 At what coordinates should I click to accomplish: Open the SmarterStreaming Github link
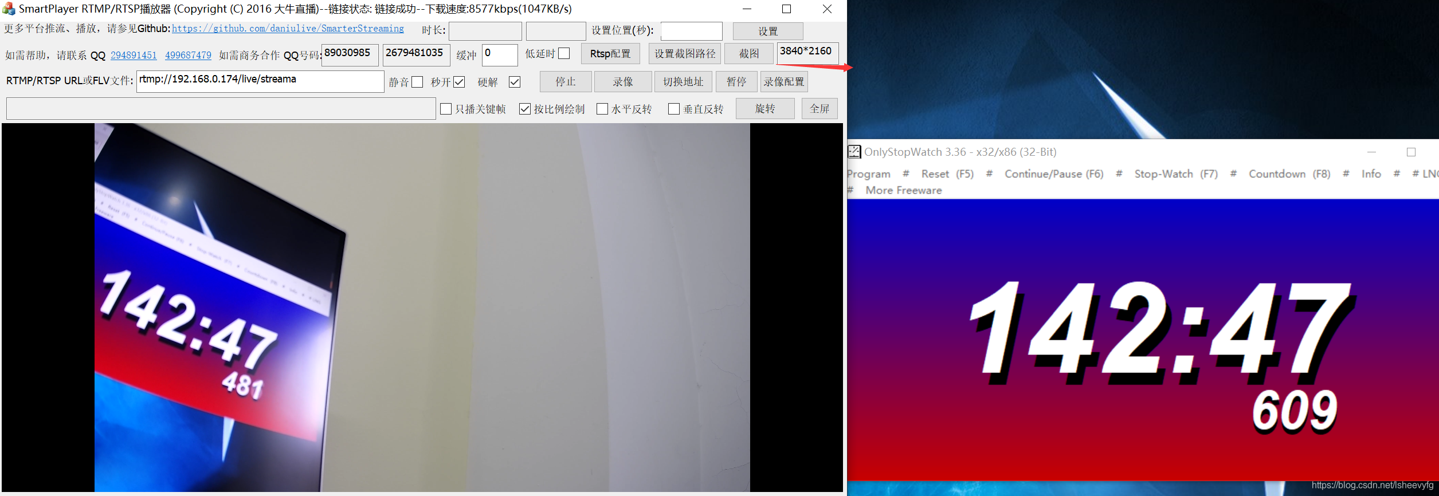[288, 29]
